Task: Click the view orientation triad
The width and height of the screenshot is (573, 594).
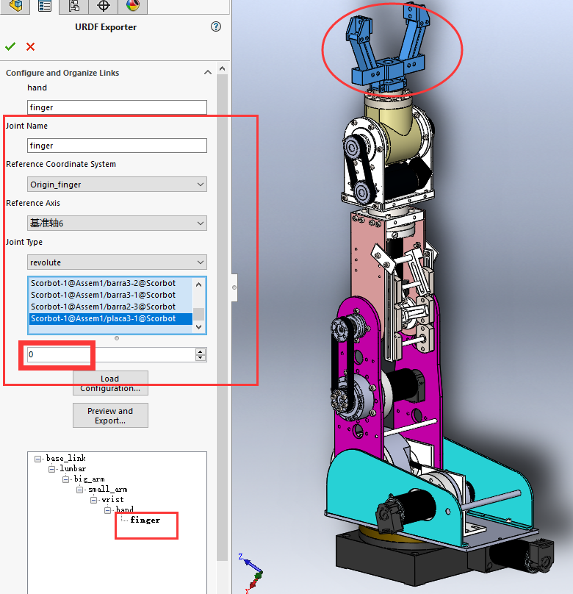Action: 252,573
